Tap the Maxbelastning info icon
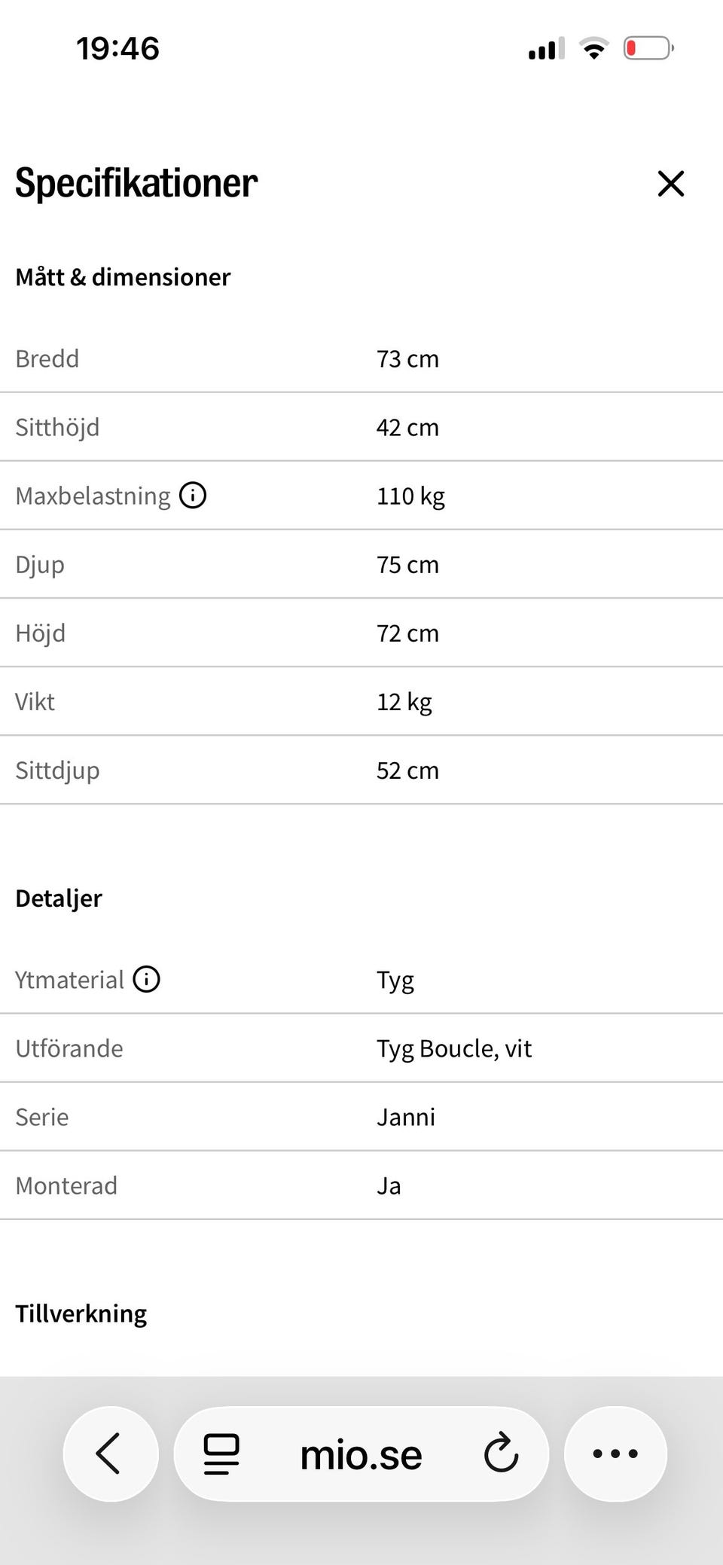The image size is (723, 1565). click(193, 496)
